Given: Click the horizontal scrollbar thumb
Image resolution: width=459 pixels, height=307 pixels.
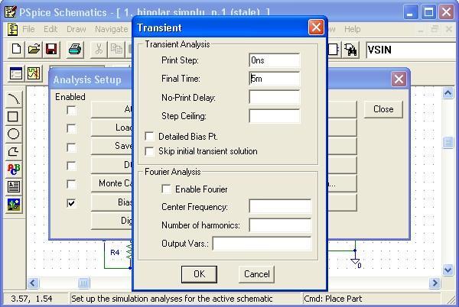Looking at the screenshot, I should point(83,283).
